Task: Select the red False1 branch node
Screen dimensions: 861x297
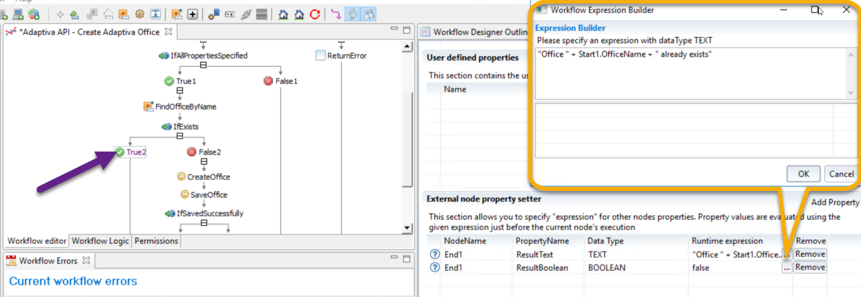Action: [x=280, y=81]
